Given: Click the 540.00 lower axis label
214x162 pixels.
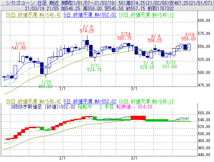Looking at the screenshot, I should pyautogui.click(x=204, y=120).
